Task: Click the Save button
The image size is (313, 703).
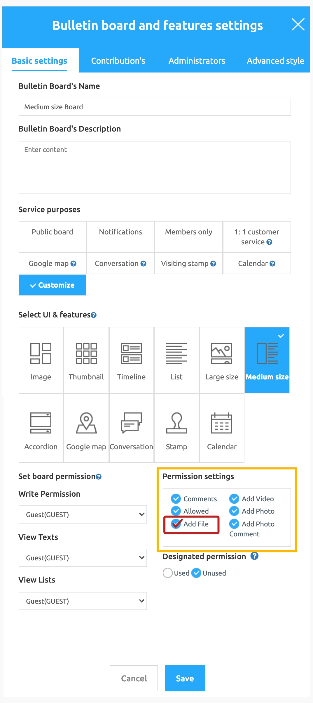Action: 185,678
